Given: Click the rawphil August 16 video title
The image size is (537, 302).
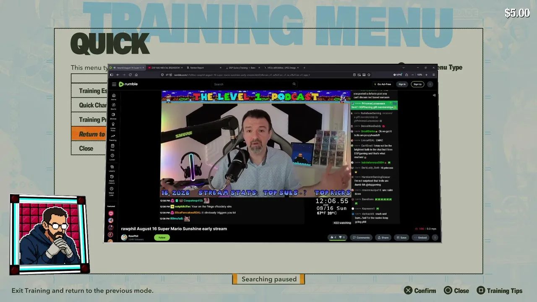Looking at the screenshot, I should pyautogui.click(x=174, y=229).
